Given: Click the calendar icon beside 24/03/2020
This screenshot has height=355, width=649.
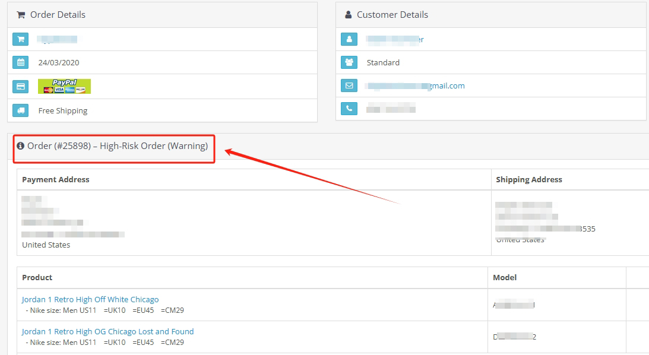Looking at the screenshot, I should point(21,63).
